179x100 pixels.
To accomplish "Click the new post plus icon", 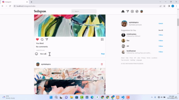I will pyautogui.click(x=132, y=11).
